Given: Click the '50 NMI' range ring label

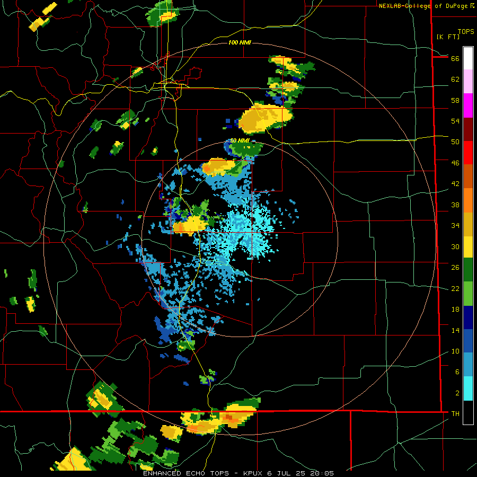Looking at the screenshot, I should (240, 140).
